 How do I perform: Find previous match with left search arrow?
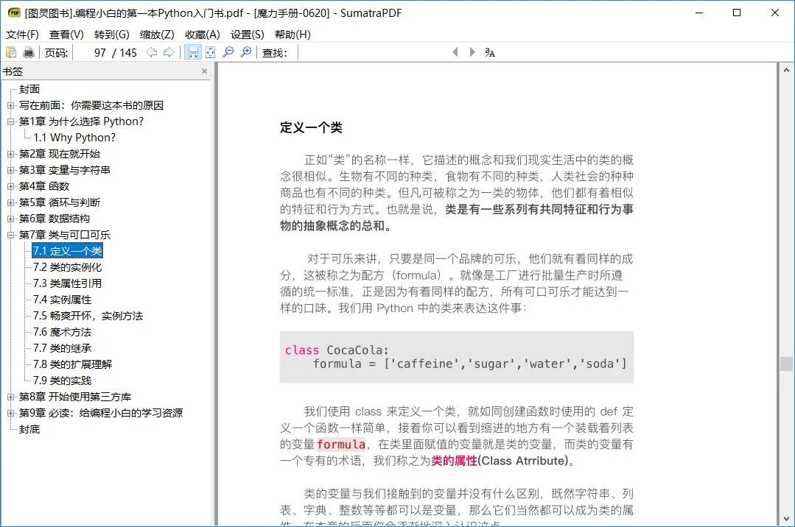click(455, 52)
